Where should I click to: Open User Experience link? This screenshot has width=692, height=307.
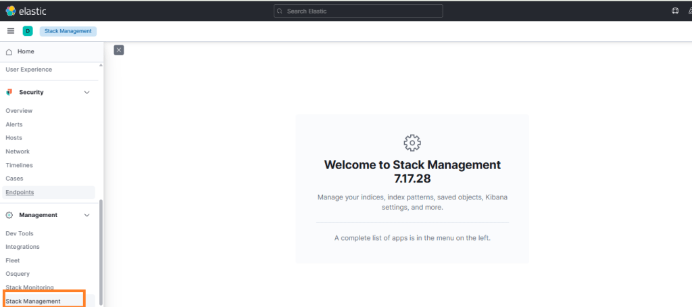[x=28, y=70]
